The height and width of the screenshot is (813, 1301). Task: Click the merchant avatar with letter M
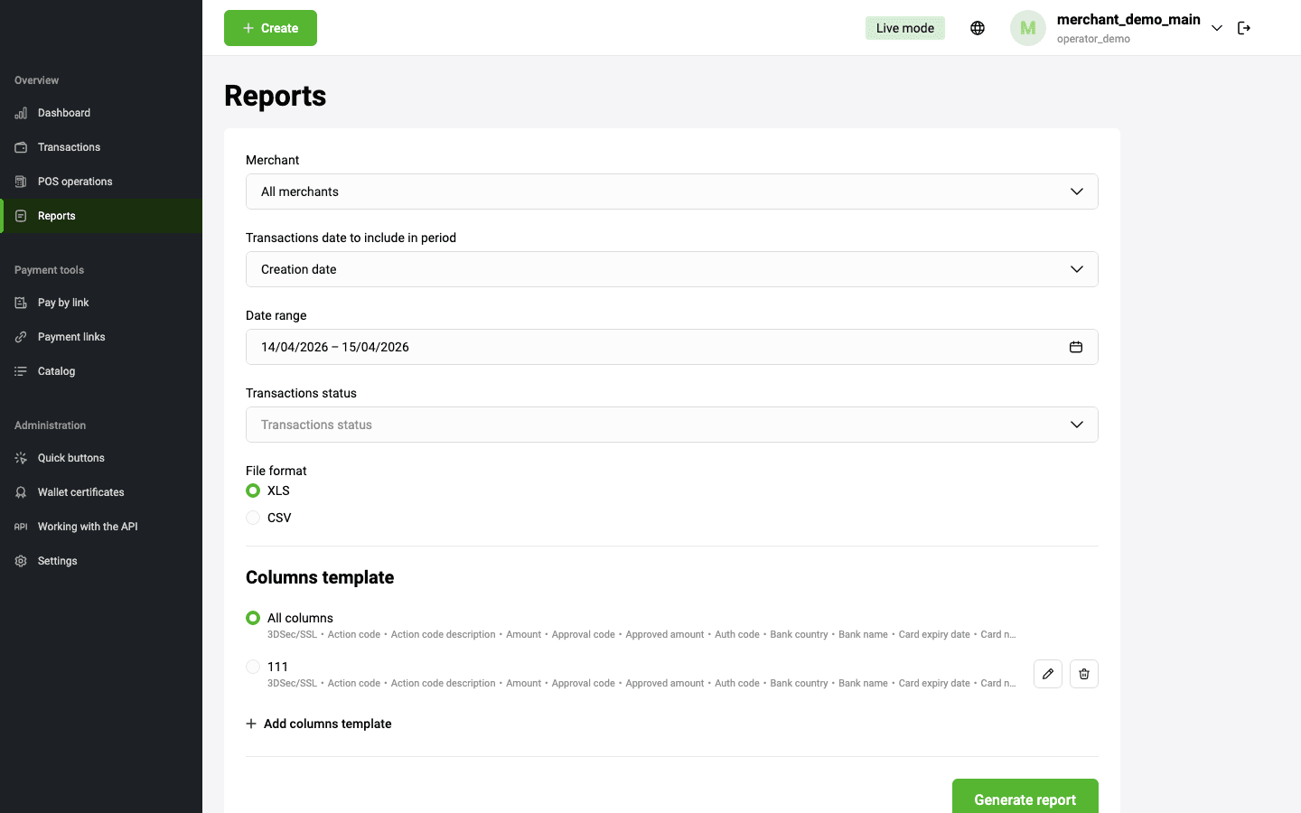(x=1027, y=28)
